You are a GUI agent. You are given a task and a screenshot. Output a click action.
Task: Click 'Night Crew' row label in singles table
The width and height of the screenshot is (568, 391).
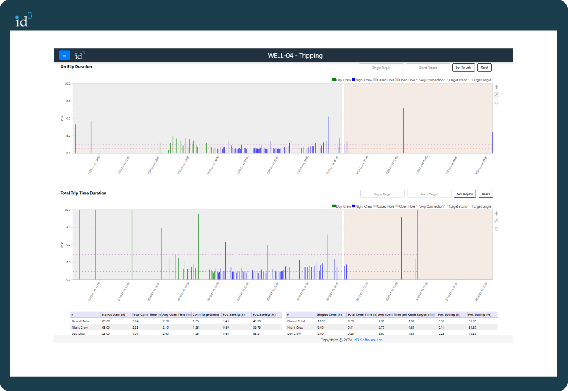point(295,327)
